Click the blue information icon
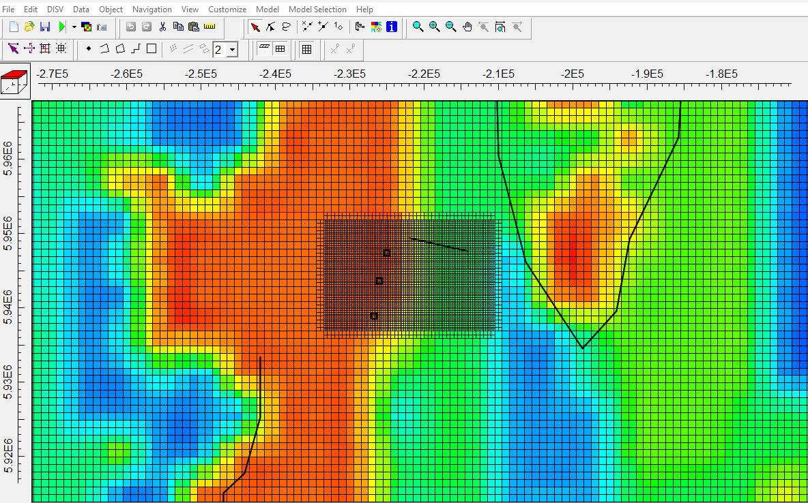The width and height of the screenshot is (808, 503). (x=392, y=27)
